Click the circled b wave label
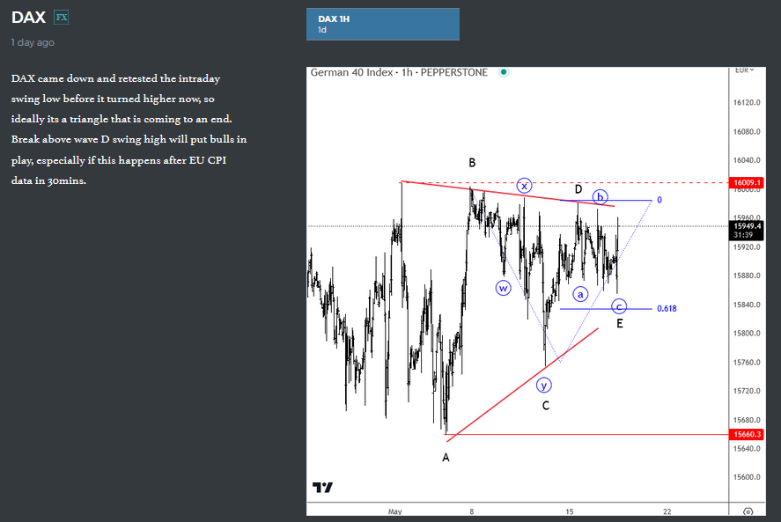Viewport: 781px width, 522px height. (x=600, y=197)
